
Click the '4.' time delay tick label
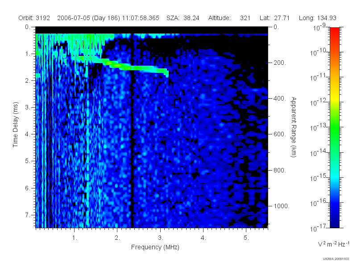pos(28,134)
